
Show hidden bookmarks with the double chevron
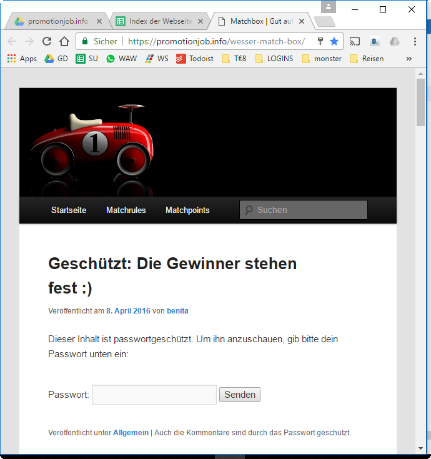coord(409,59)
